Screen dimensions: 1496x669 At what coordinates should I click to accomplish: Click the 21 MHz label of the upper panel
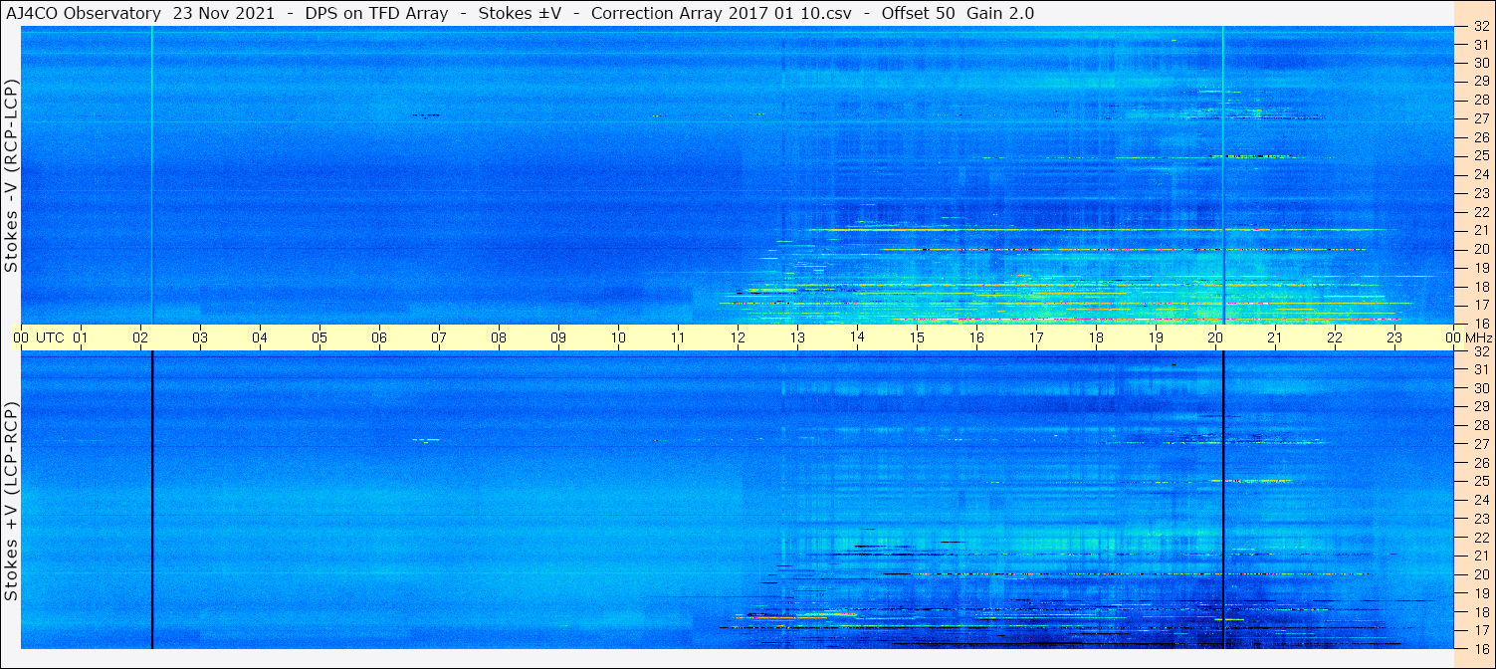[x=1481, y=230]
